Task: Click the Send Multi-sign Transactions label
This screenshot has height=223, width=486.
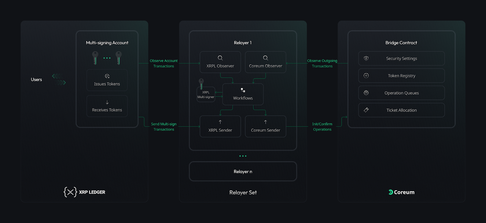Action: (164, 127)
